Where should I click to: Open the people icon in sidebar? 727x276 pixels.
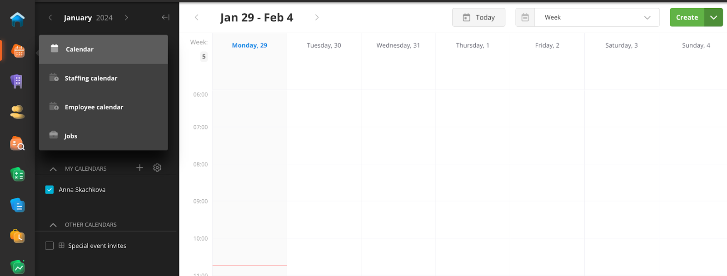[17, 112]
